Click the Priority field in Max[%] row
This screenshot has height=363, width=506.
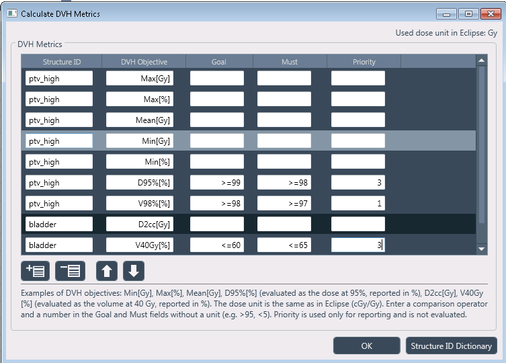coord(358,99)
